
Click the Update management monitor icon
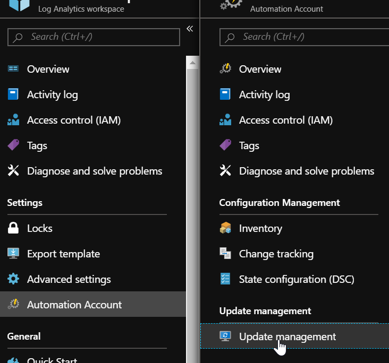[x=225, y=336]
